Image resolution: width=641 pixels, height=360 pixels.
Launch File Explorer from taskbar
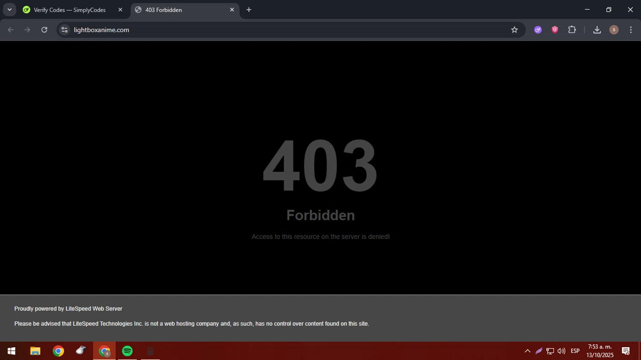(35, 351)
